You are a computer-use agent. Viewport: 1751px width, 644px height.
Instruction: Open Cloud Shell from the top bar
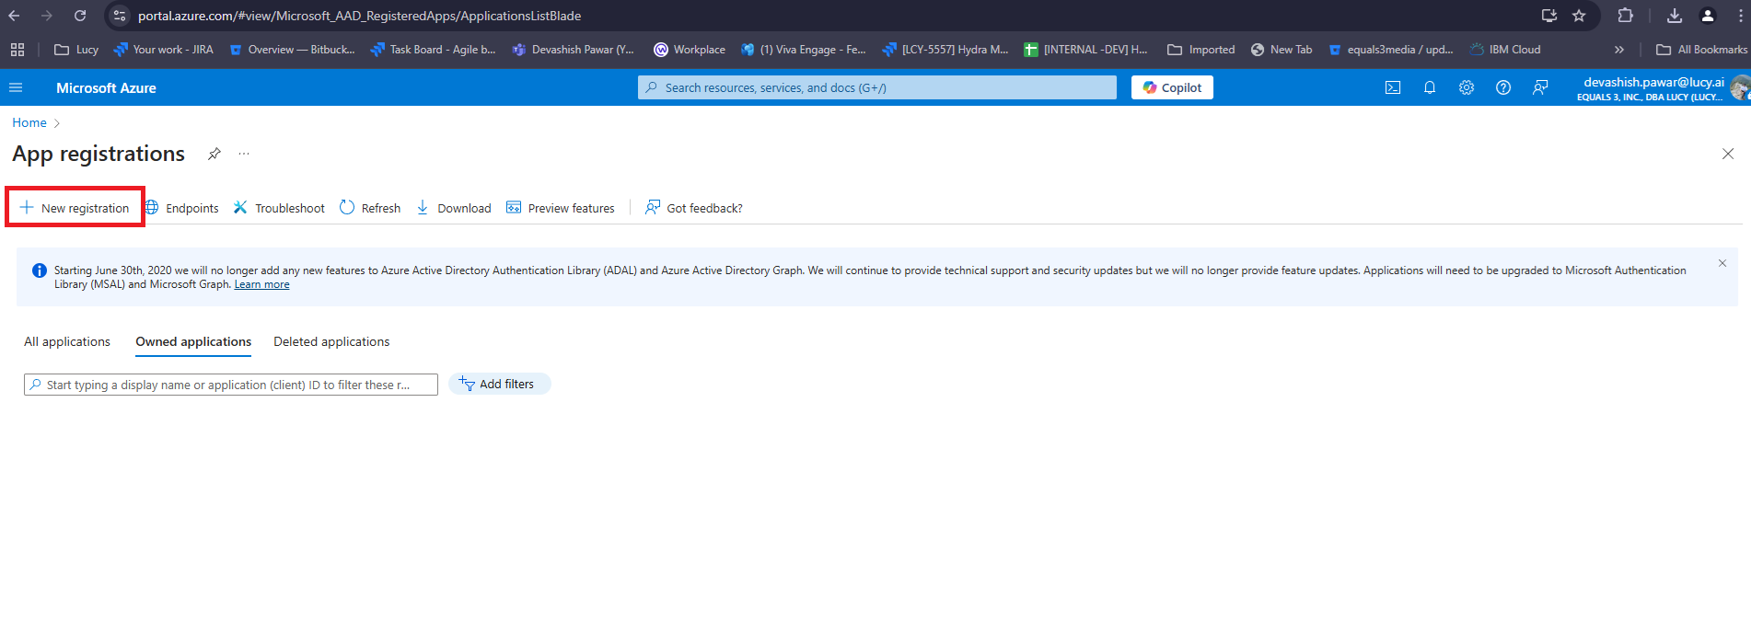click(x=1393, y=87)
